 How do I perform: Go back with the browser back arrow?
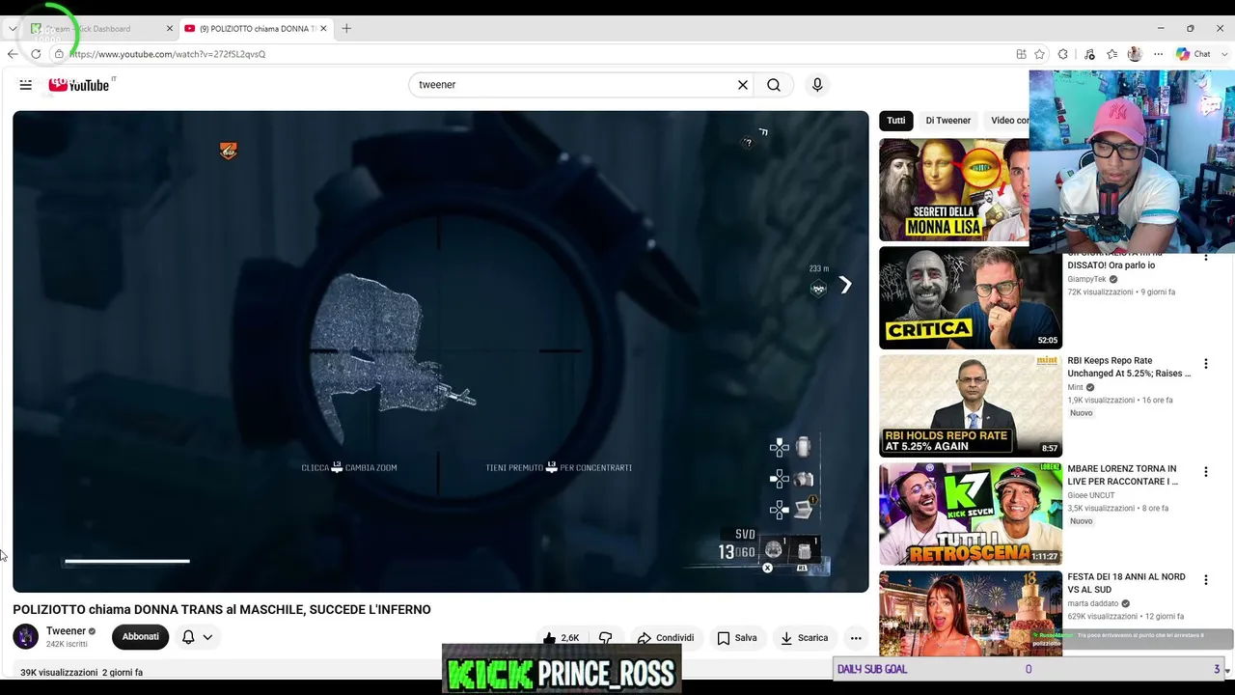[13, 54]
